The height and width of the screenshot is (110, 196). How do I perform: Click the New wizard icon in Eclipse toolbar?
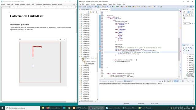point(80,7)
